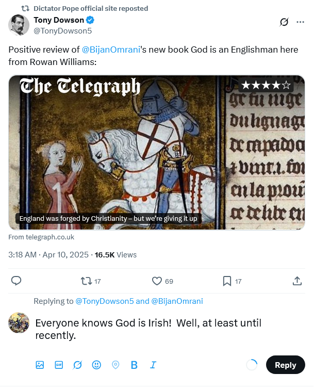
Task: Insert a GIF into the reply
Action: coord(59,365)
